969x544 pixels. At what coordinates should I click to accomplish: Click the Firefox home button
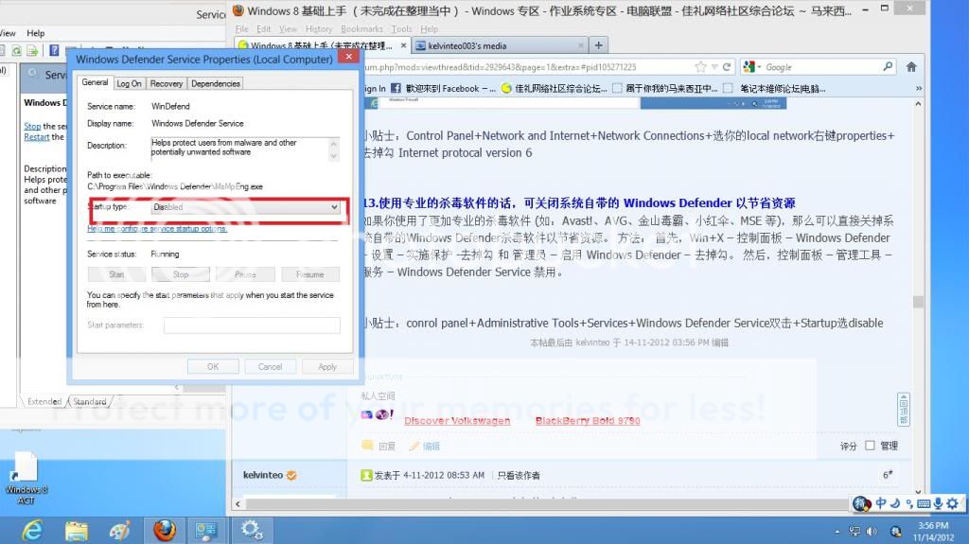(911, 67)
